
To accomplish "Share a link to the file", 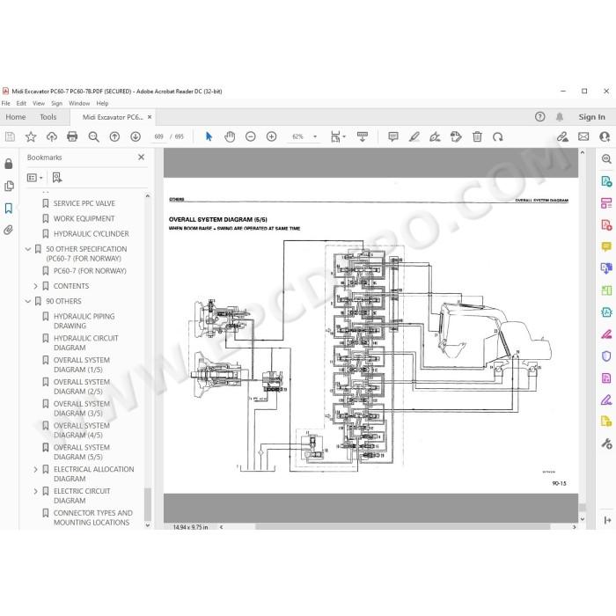I will tap(562, 136).
